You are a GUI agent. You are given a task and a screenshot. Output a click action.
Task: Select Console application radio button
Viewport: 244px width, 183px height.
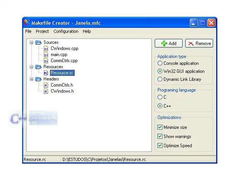coord(160,63)
